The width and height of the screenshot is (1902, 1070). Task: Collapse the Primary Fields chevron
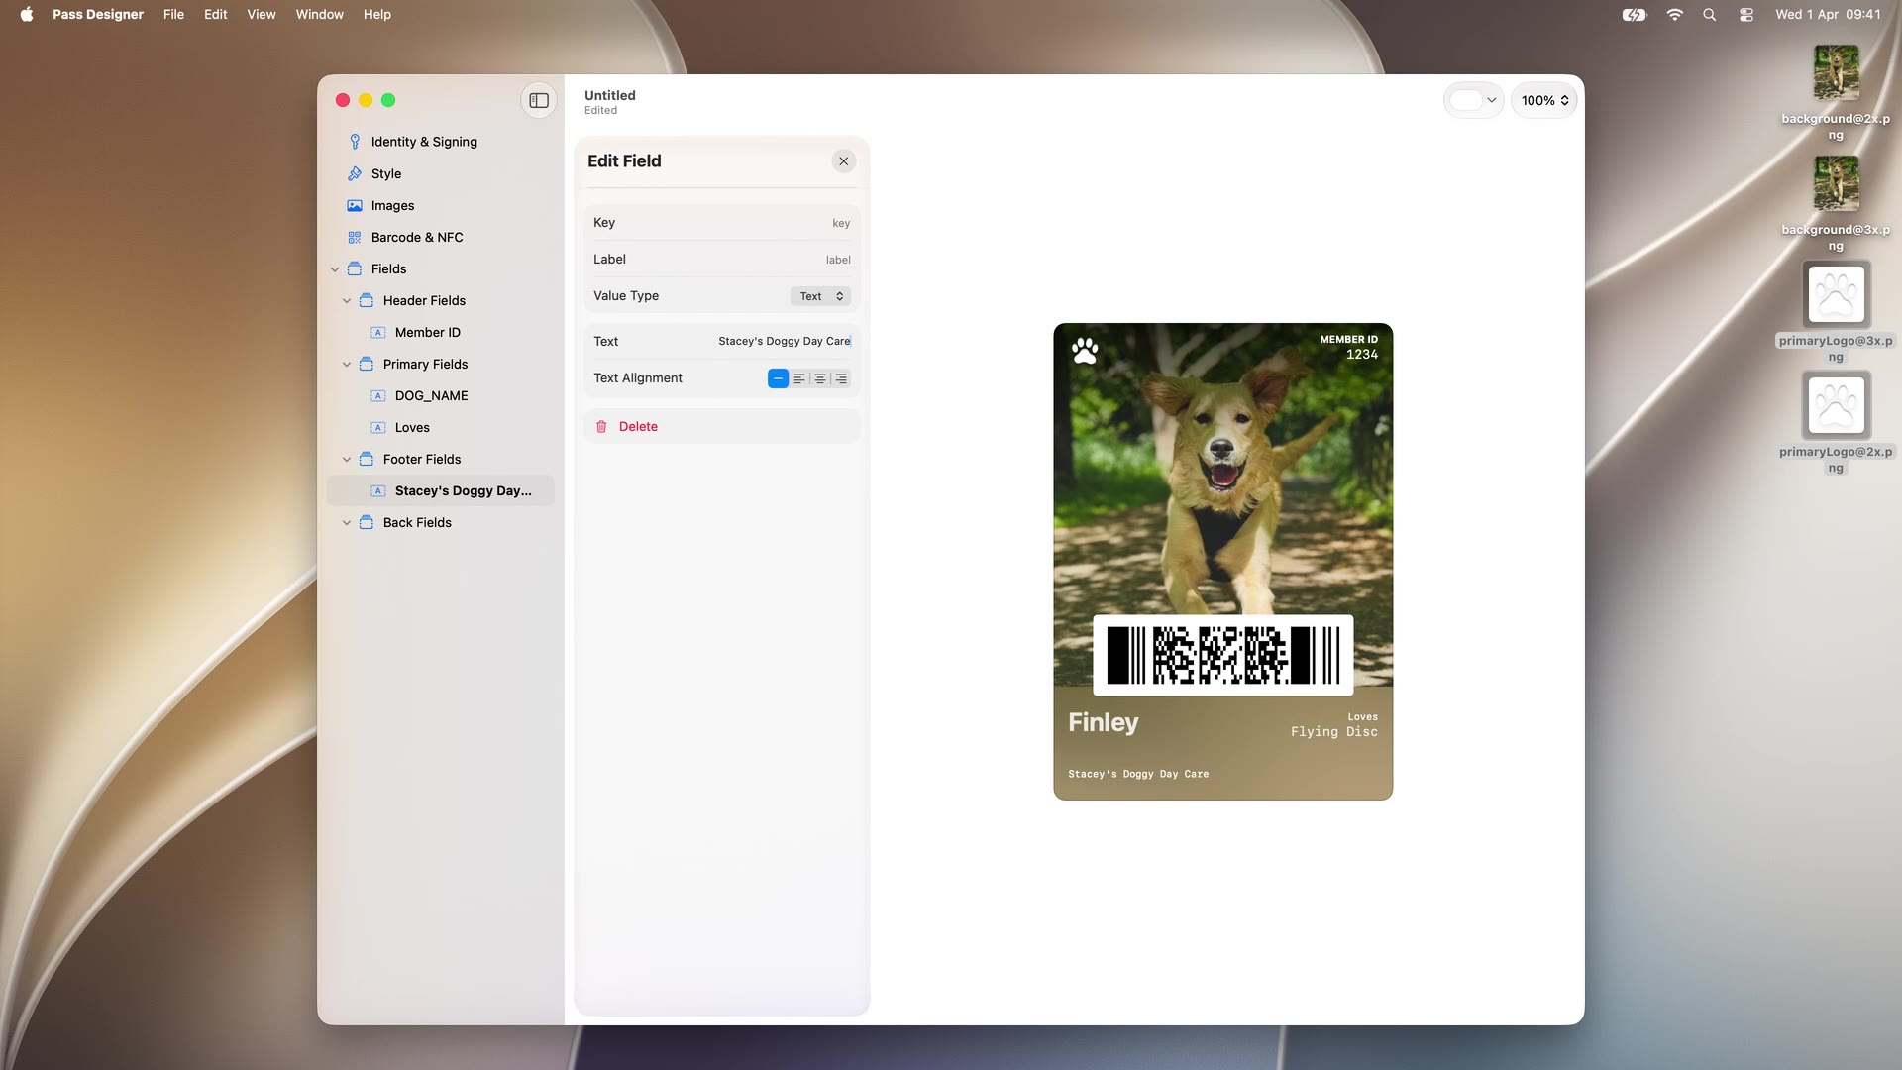(347, 365)
